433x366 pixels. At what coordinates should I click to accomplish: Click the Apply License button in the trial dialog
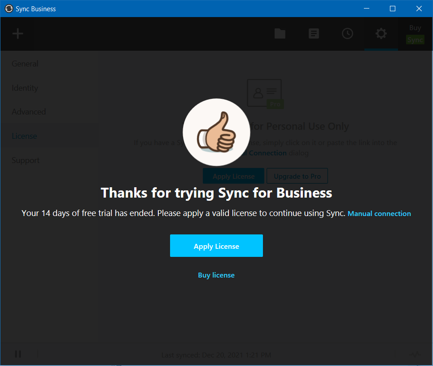pos(216,246)
